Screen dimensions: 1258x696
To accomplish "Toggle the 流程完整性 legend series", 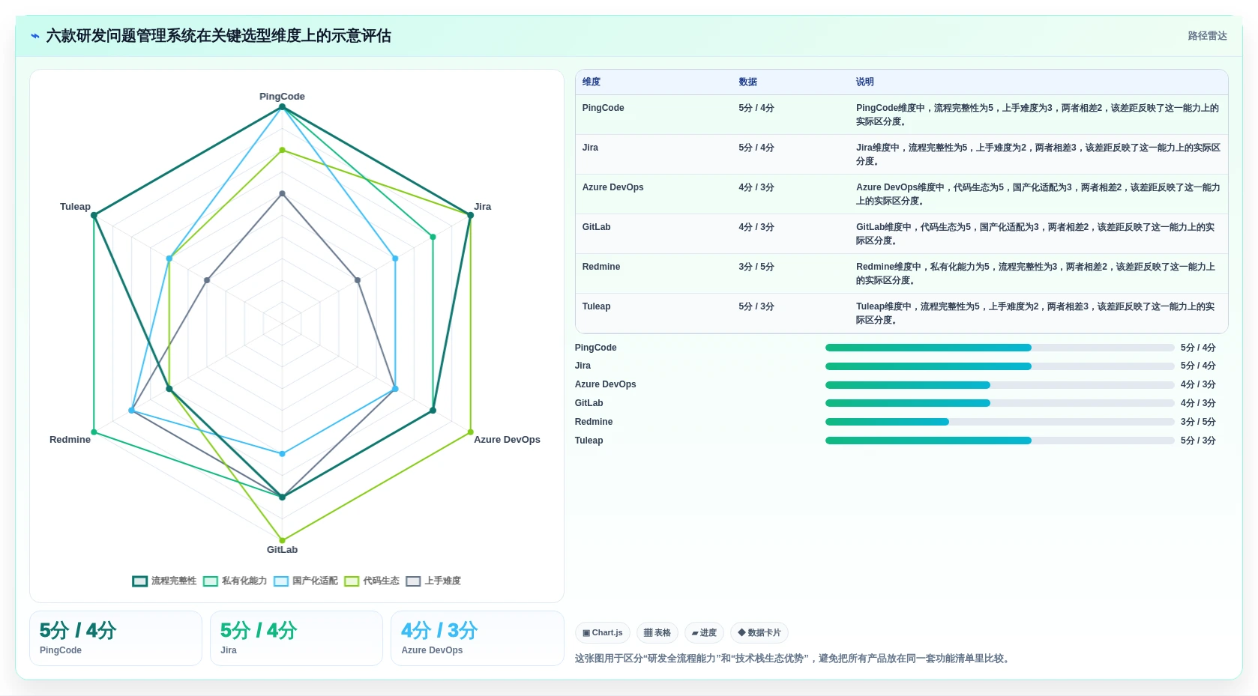I will [x=164, y=581].
